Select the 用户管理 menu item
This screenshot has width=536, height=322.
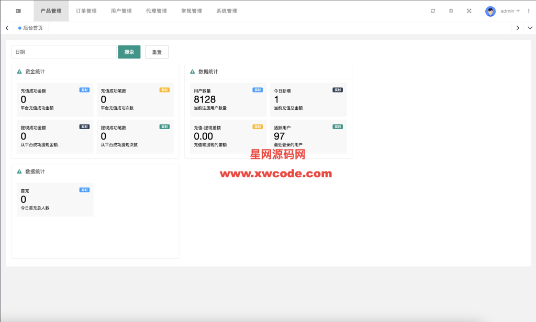(x=121, y=11)
